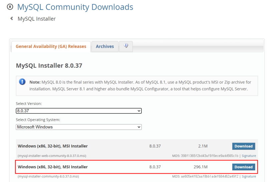Screen dimensions: 267x182
Task: Click the download circle icon beside page title
Action: coord(10,7)
